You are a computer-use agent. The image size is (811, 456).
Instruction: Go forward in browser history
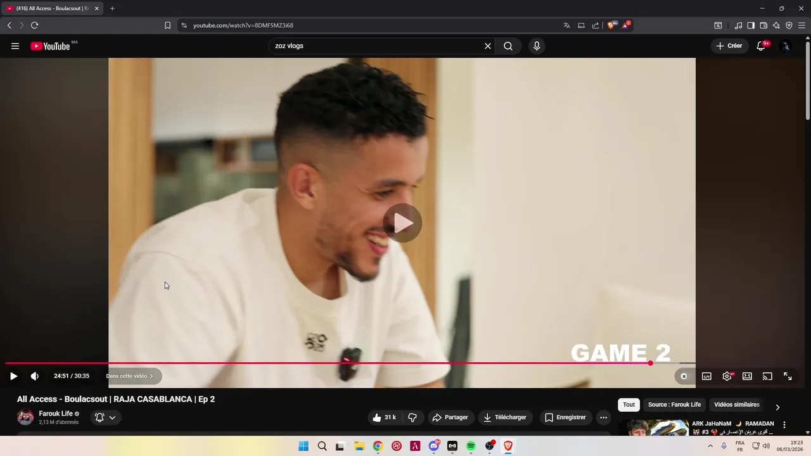pyautogui.click(x=22, y=25)
